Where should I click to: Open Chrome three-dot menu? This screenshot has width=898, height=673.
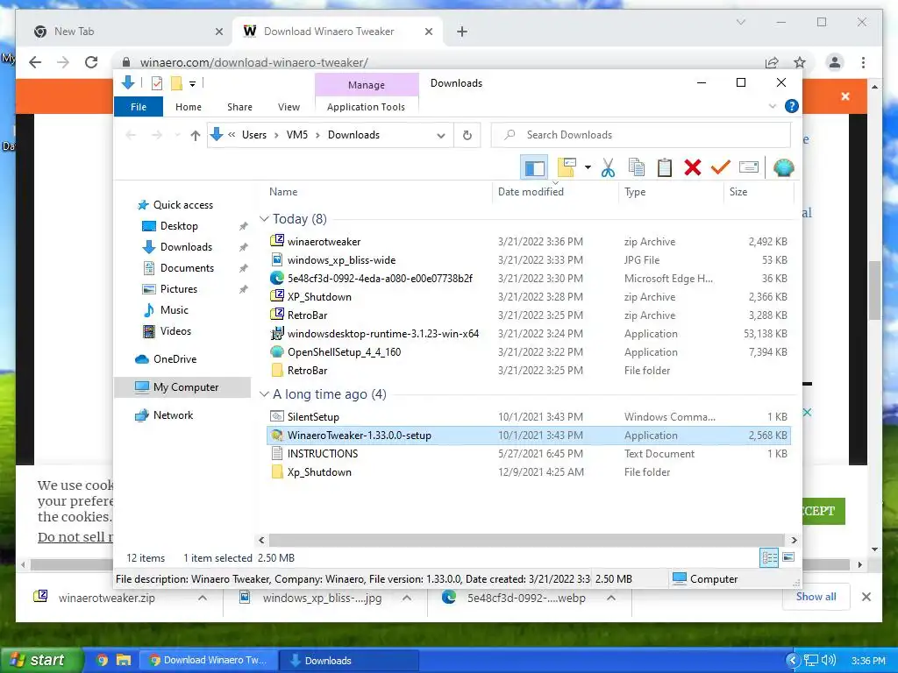coord(863,62)
